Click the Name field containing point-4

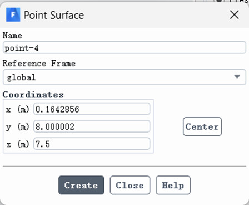(124, 48)
